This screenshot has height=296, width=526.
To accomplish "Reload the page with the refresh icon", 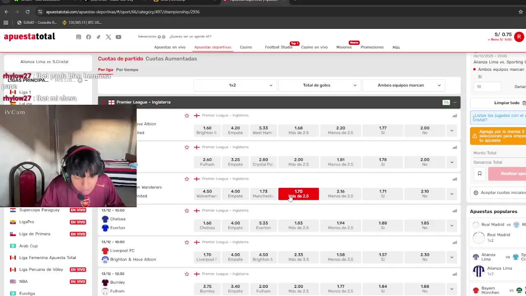I will (28, 12).
